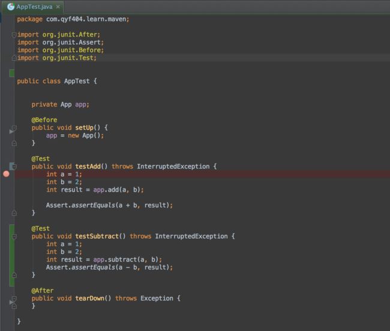Click the Java class icon on AppTest.java tab
This screenshot has height=331, width=390.
(x=11, y=7)
